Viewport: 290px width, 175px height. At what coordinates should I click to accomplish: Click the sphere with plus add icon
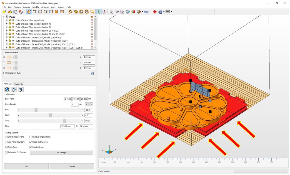(x=21, y=12)
